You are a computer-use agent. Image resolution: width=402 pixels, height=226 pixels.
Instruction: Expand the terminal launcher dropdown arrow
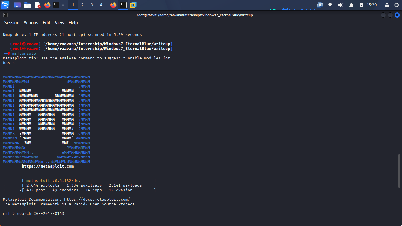click(63, 5)
